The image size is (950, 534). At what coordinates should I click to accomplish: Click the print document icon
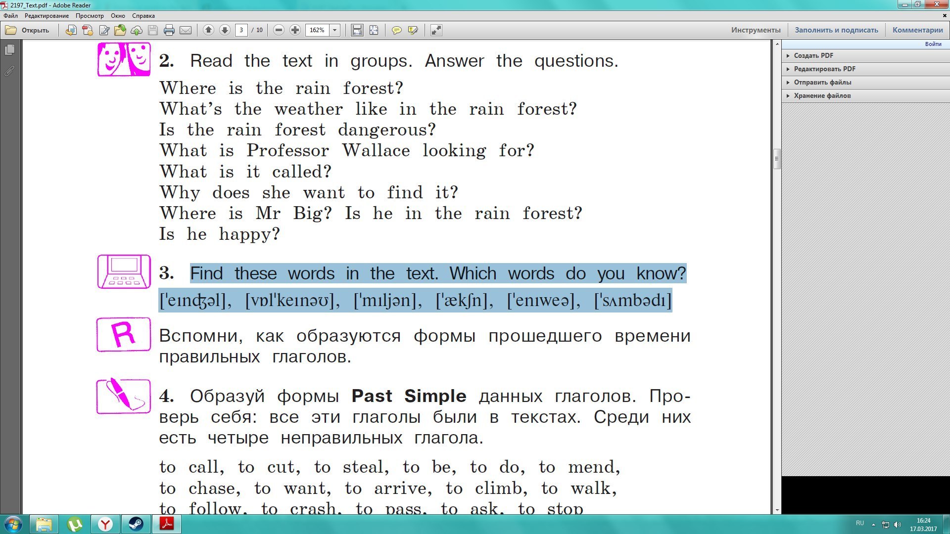169,30
